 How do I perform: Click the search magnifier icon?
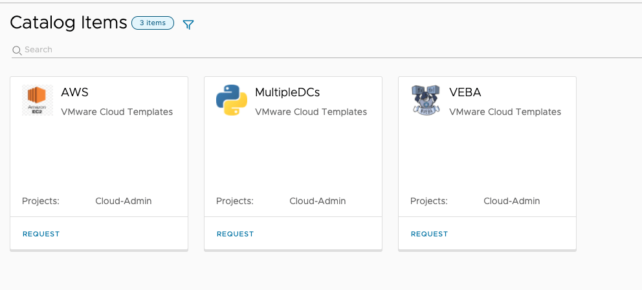[x=17, y=50]
